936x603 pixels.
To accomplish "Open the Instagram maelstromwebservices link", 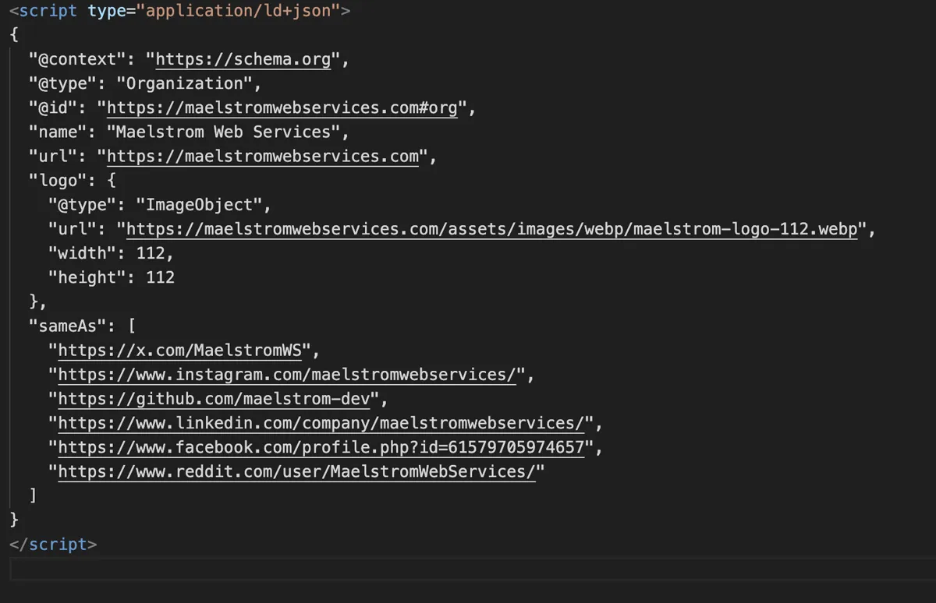I will [287, 374].
